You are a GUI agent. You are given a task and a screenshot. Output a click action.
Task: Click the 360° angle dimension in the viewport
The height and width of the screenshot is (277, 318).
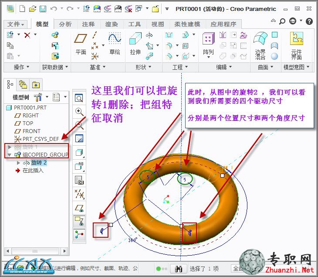pyautogui.click(x=132, y=240)
